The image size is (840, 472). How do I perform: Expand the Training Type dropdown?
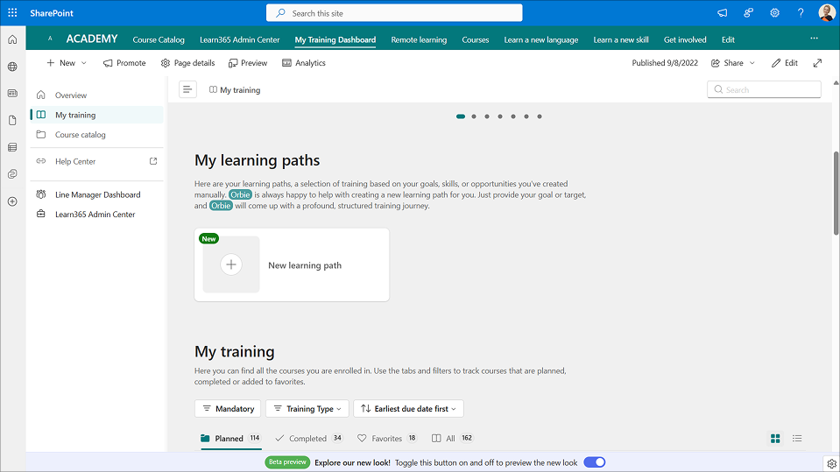point(307,409)
